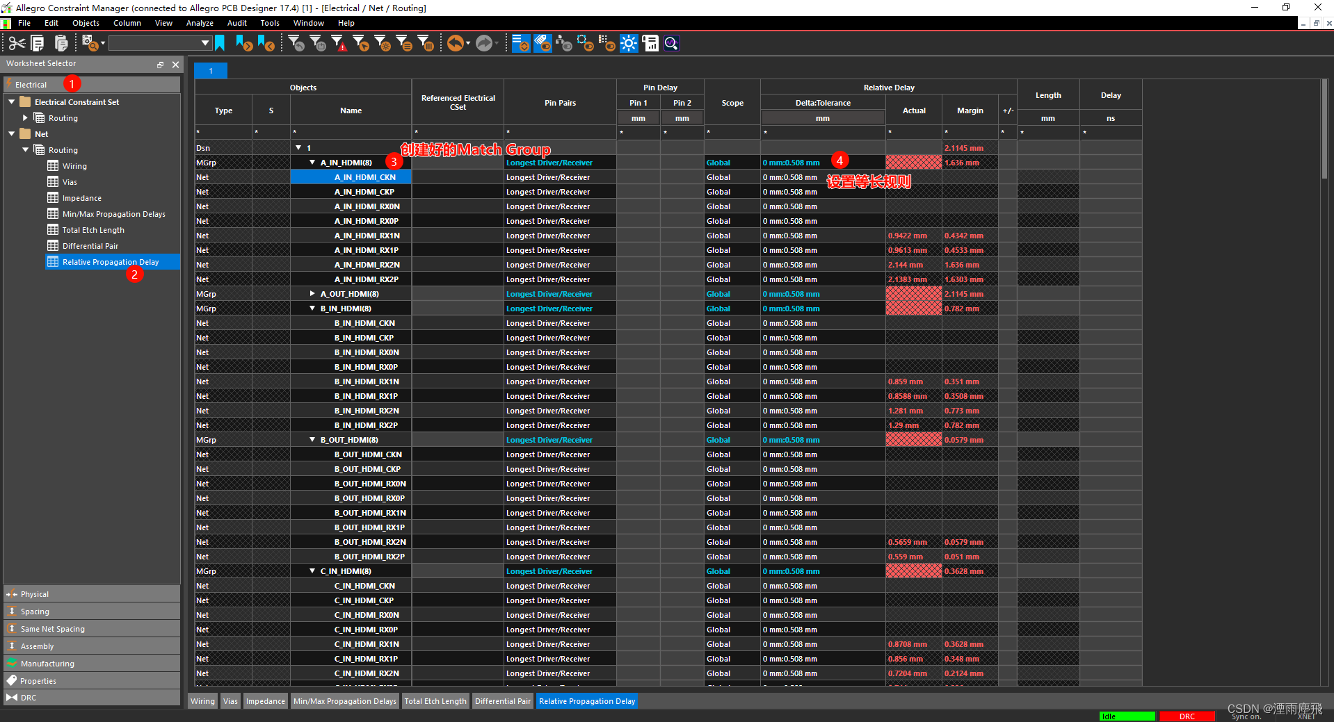1334x722 pixels.
Task: Open the Same Net Spacing section
Action: tap(92, 629)
